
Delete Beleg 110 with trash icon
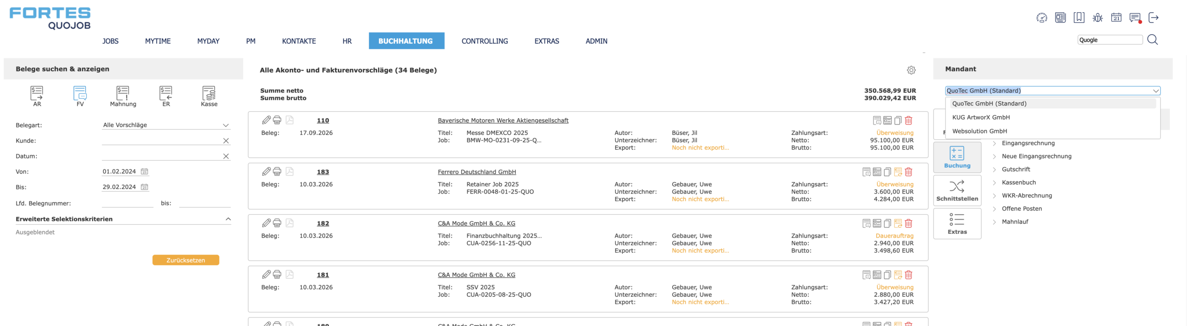click(908, 120)
